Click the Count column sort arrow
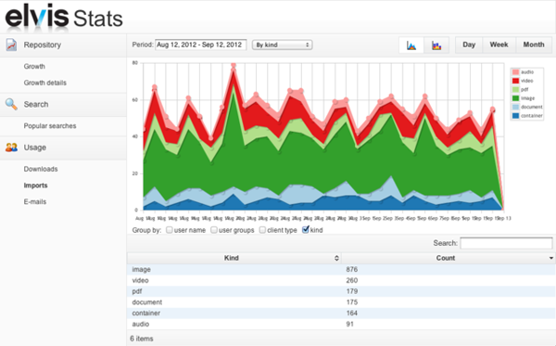The width and height of the screenshot is (556, 346). pyautogui.click(x=551, y=259)
